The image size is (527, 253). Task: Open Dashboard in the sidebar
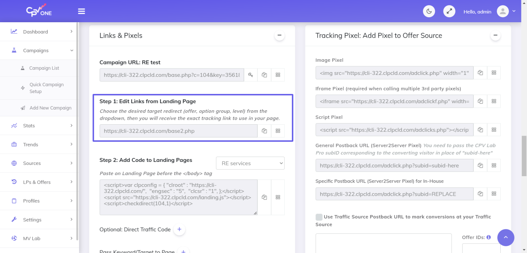click(x=38, y=32)
